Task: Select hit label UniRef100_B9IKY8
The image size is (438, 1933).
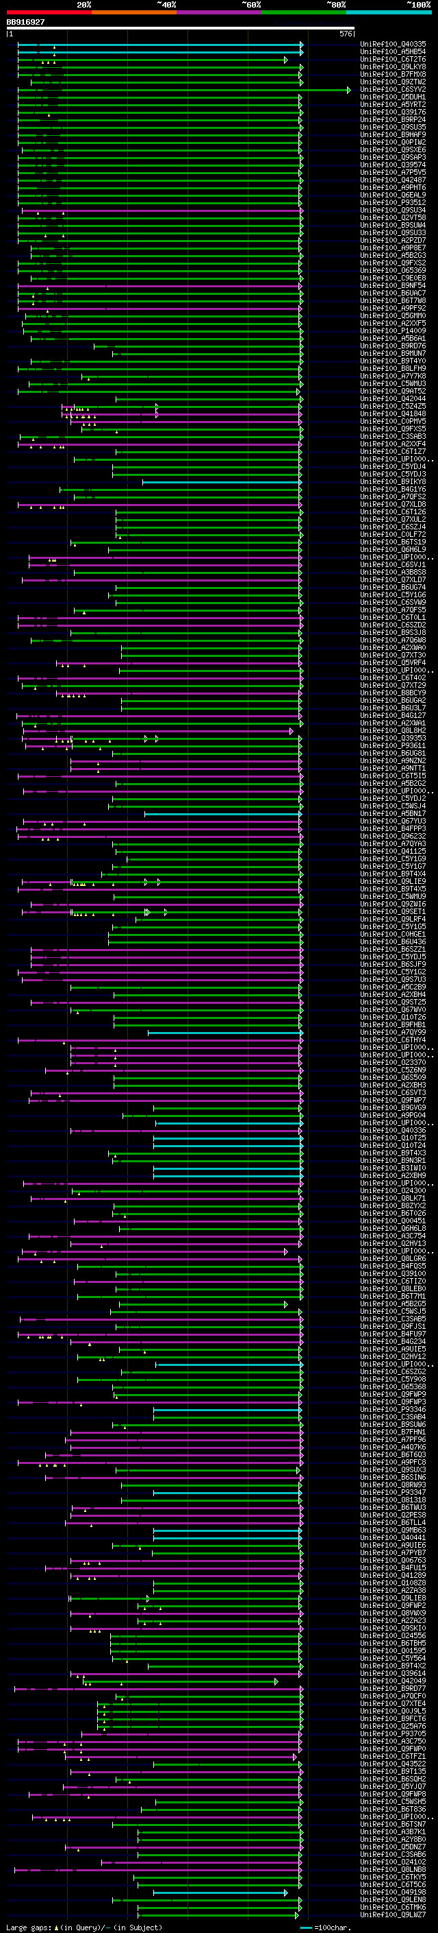Action: click(x=393, y=482)
